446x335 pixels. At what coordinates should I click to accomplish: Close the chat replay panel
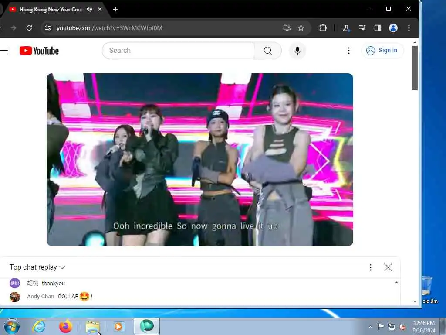(388, 267)
